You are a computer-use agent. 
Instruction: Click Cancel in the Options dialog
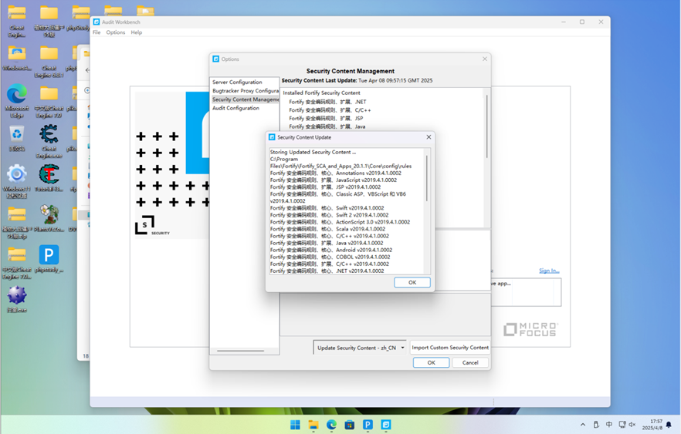tap(470, 362)
